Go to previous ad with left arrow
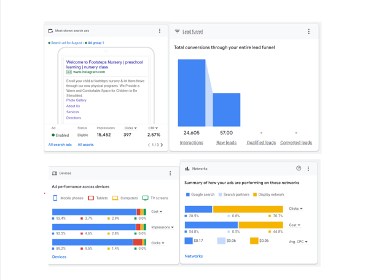This screenshot has height=280, width=368. click(149, 145)
